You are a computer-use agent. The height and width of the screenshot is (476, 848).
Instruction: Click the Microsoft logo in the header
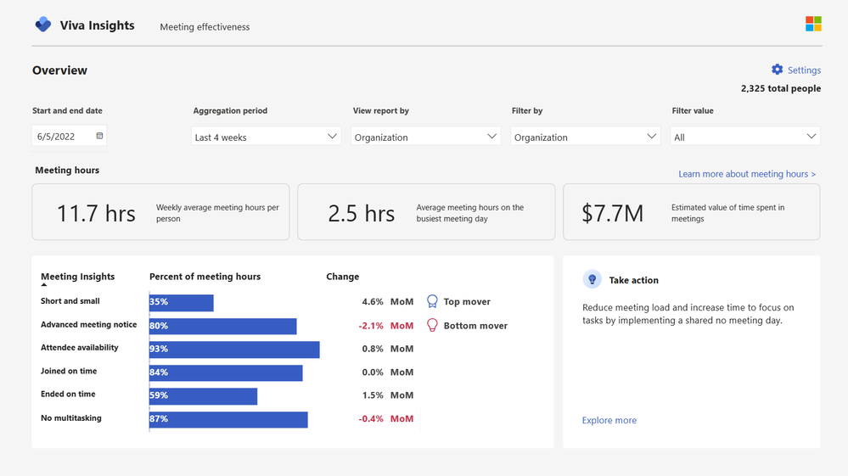pyautogui.click(x=813, y=24)
